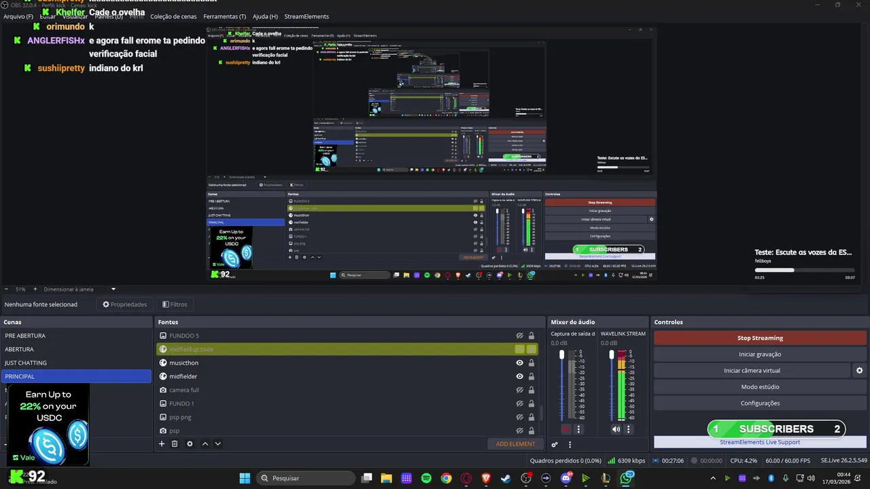Lock toggle for midfielder source

click(x=532, y=376)
